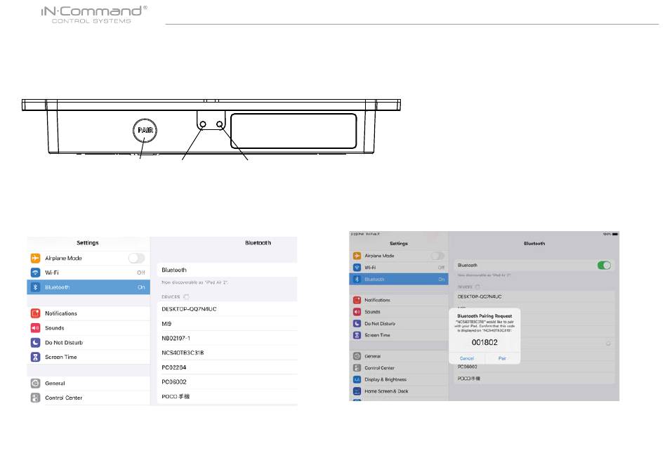Click Airplane Mode icon in left settings screenshot
This screenshot has width=667, height=458.
point(35,258)
